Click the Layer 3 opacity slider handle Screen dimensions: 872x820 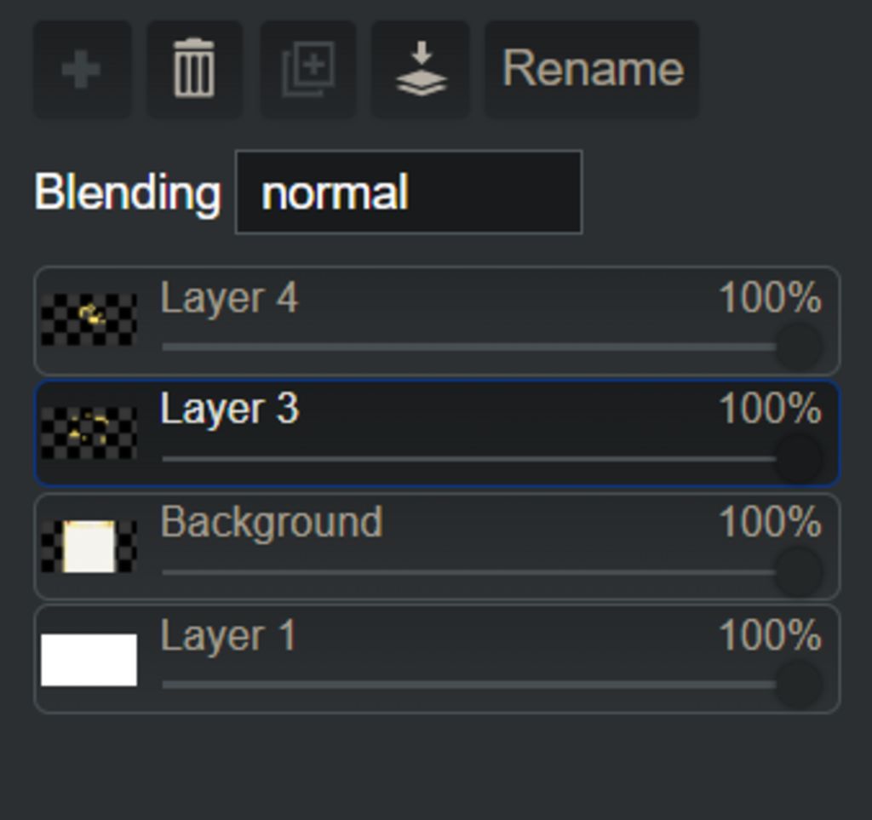pyautogui.click(x=799, y=459)
